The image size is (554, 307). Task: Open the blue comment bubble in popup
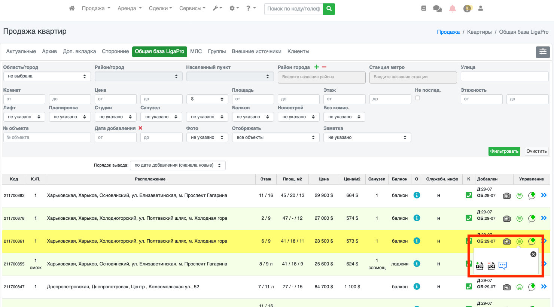point(503,265)
